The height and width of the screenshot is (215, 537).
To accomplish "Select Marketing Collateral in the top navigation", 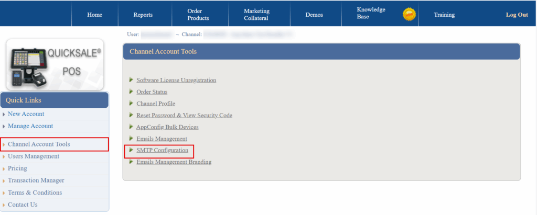I will (x=256, y=15).
